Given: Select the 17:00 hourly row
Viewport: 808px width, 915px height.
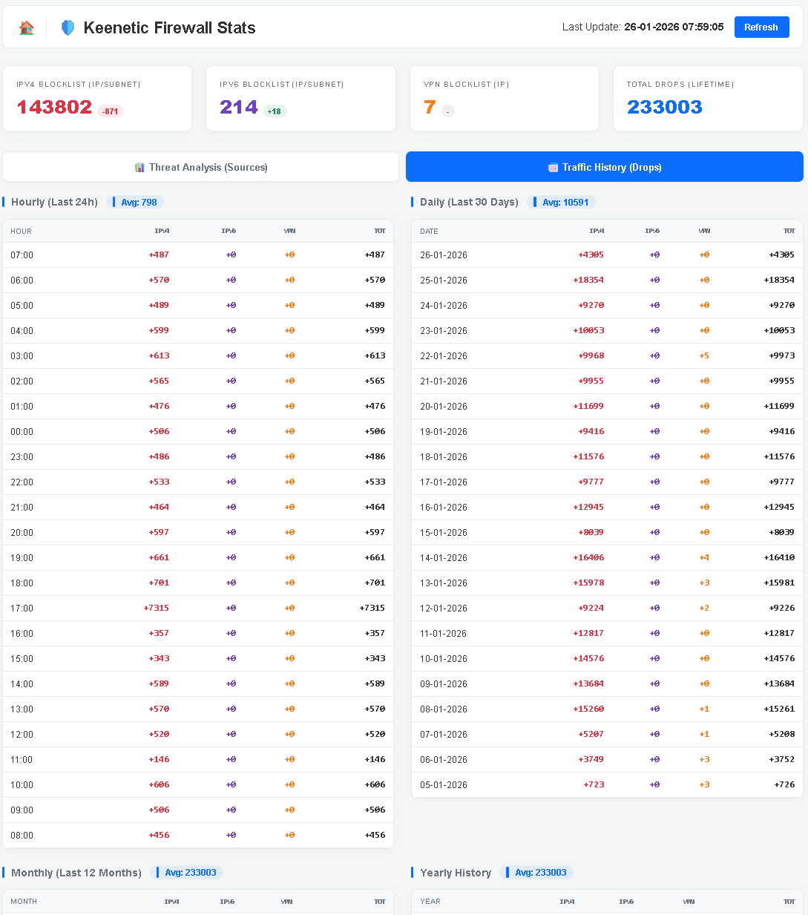Looking at the screenshot, I should click(197, 608).
